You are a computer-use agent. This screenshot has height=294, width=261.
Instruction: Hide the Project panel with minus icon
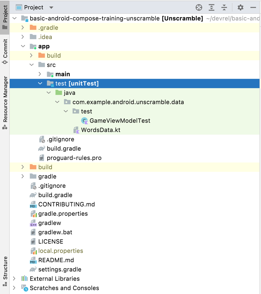(253, 8)
